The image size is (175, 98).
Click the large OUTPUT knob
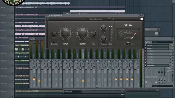83,33
